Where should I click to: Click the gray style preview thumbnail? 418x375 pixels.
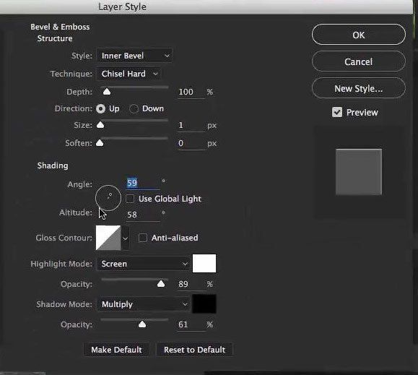pyautogui.click(x=359, y=172)
